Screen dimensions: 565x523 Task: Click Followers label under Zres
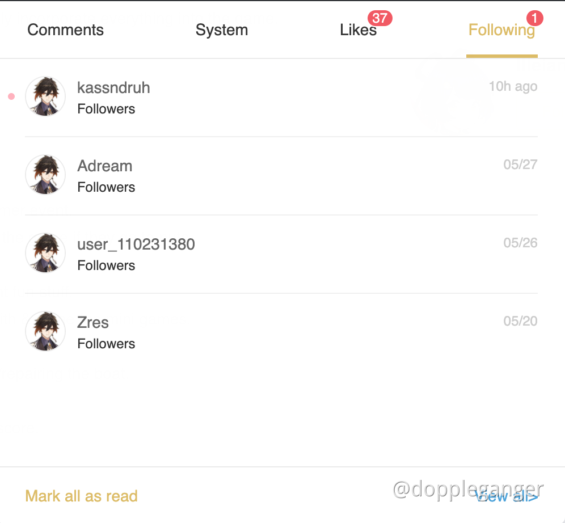pos(106,344)
